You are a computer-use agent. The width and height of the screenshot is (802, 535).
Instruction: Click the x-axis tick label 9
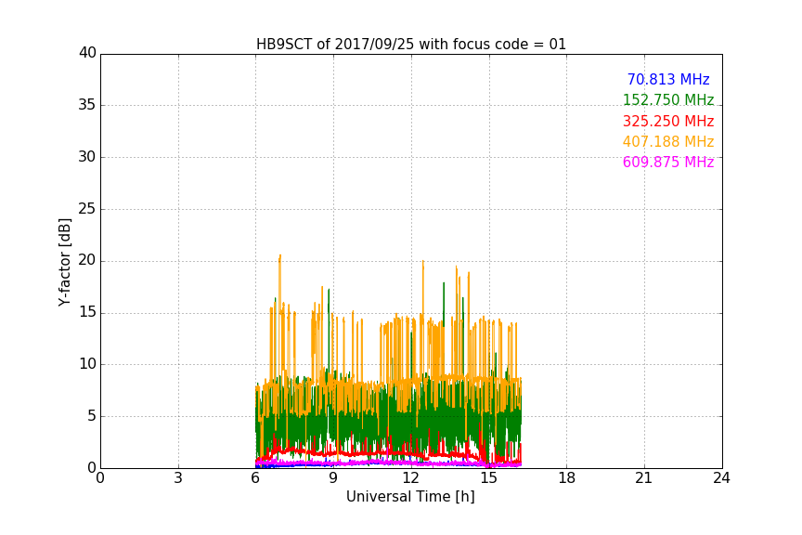coord(333,478)
